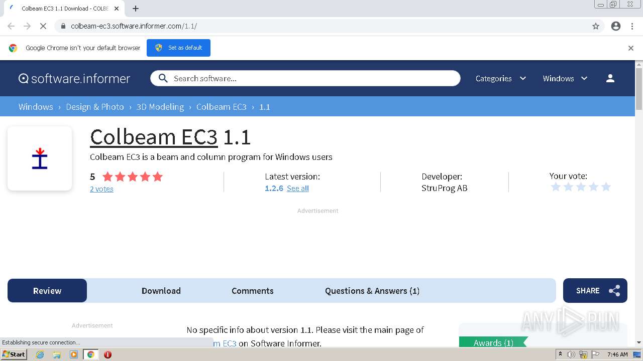Click the system tray network icon
The image size is (643, 361).
pyautogui.click(x=583, y=354)
